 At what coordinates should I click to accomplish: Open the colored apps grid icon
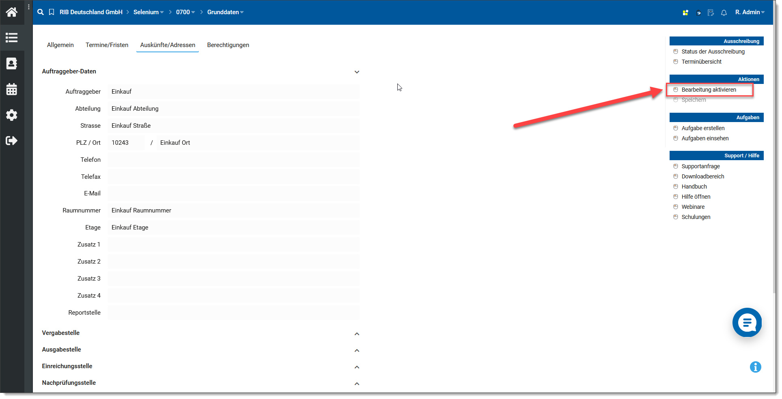pyautogui.click(x=685, y=13)
